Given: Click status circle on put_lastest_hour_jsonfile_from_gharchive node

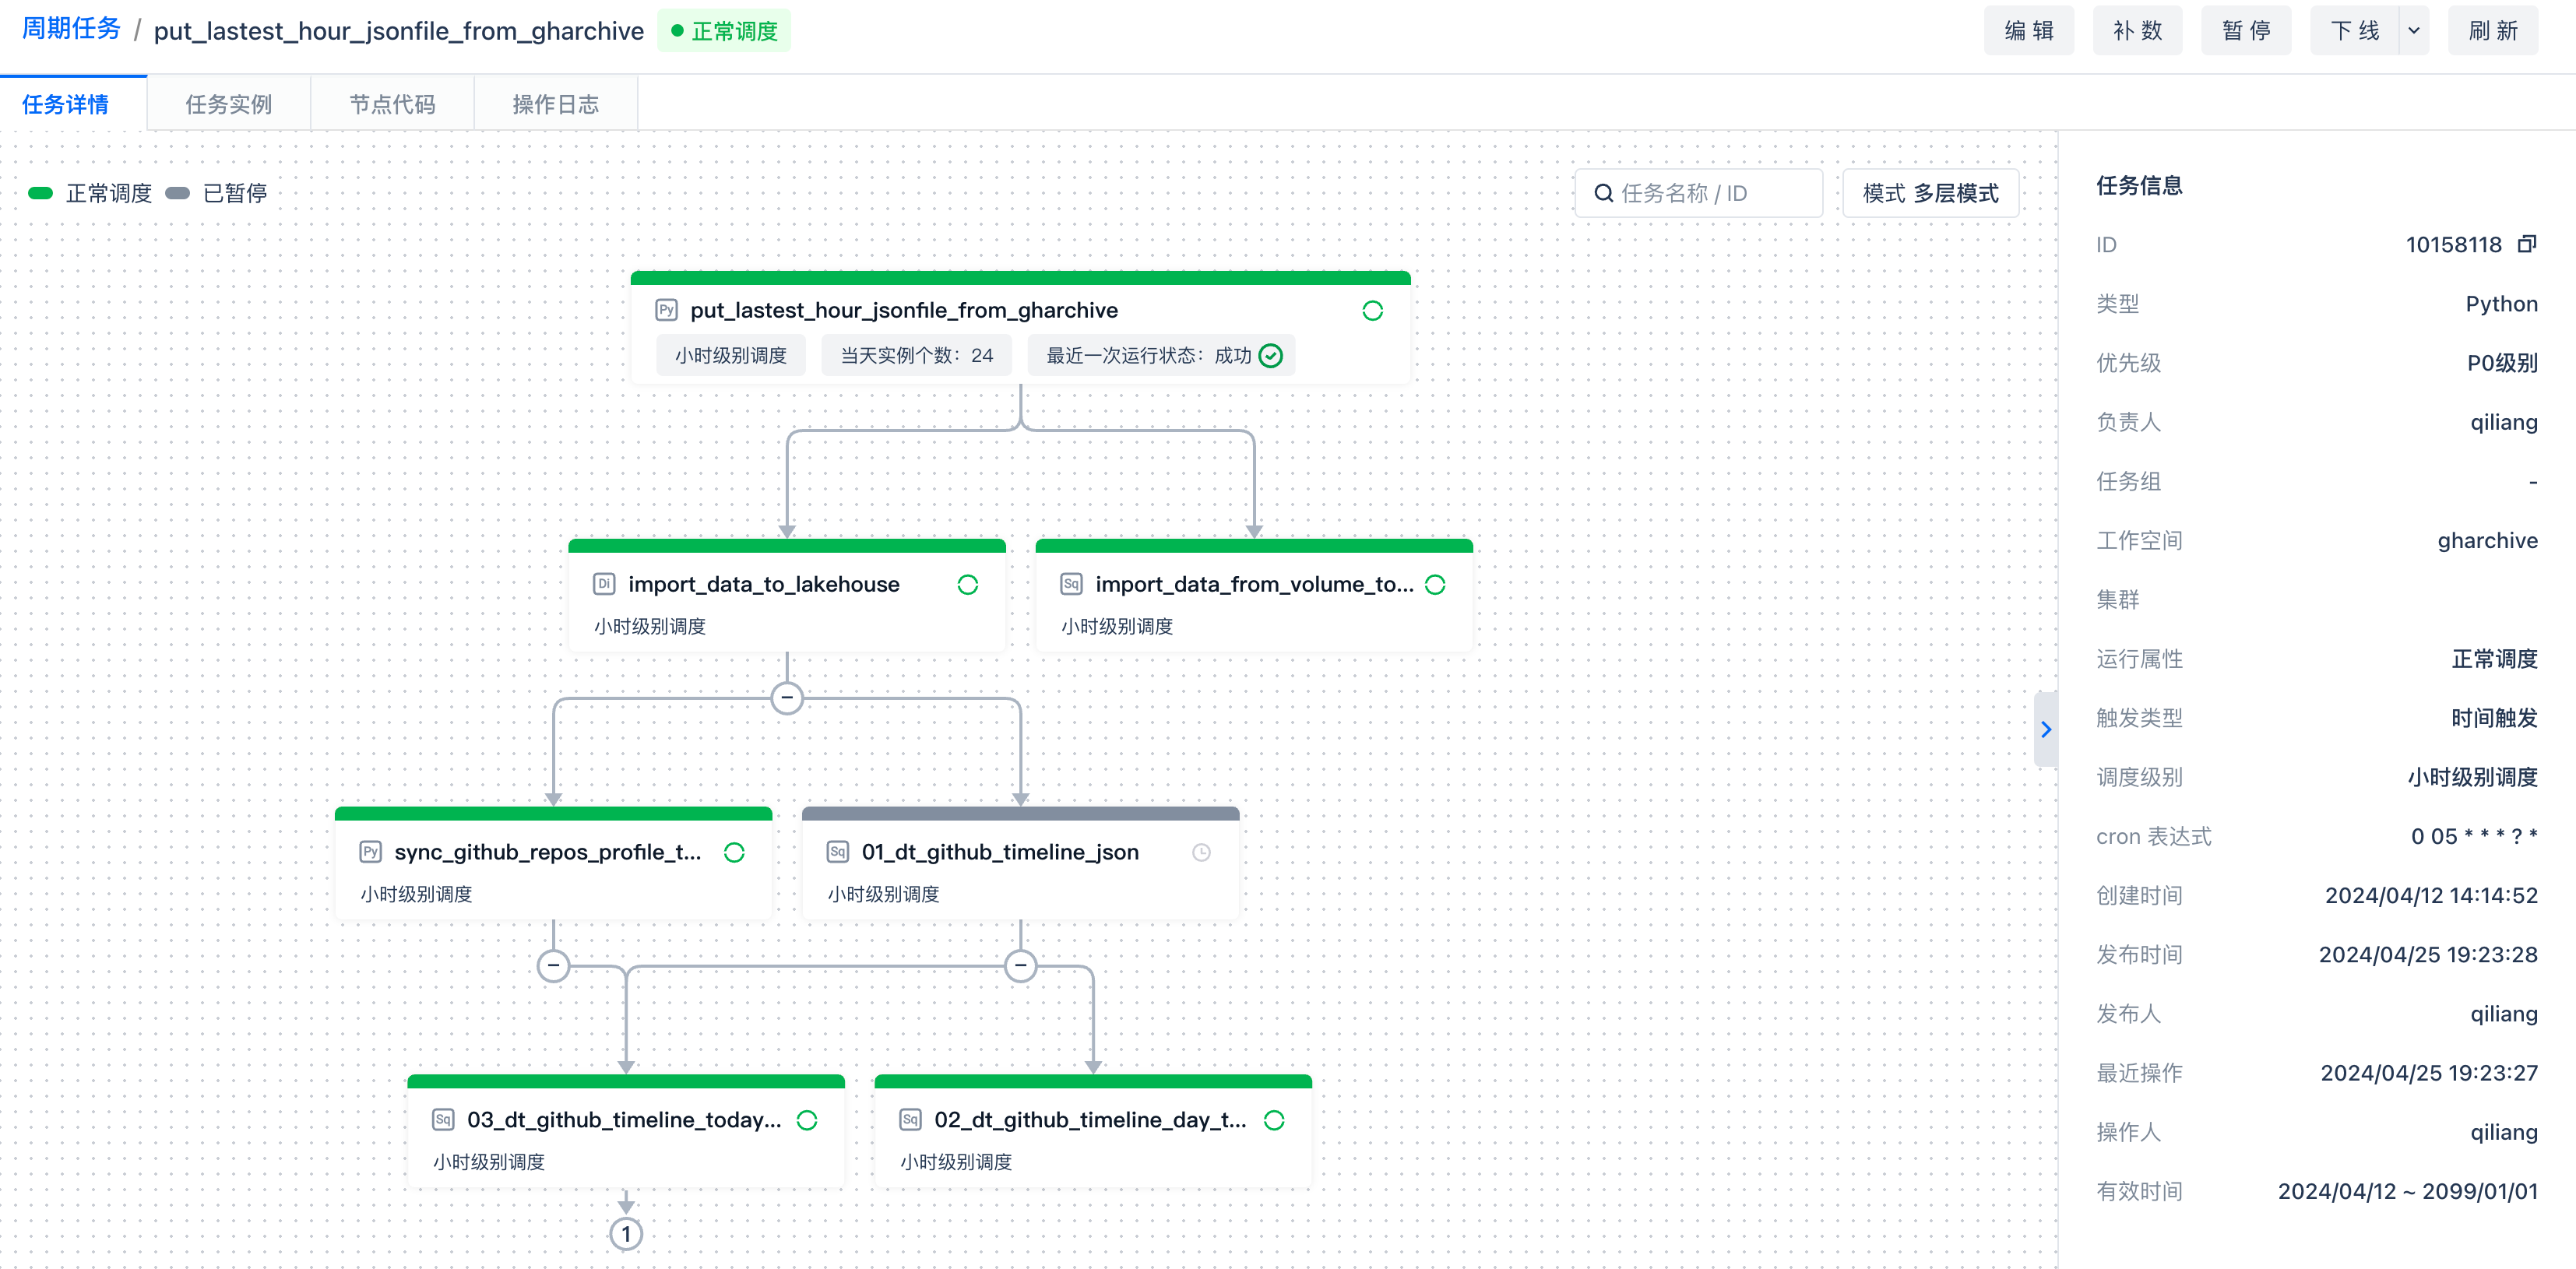Looking at the screenshot, I should coord(1372,311).
